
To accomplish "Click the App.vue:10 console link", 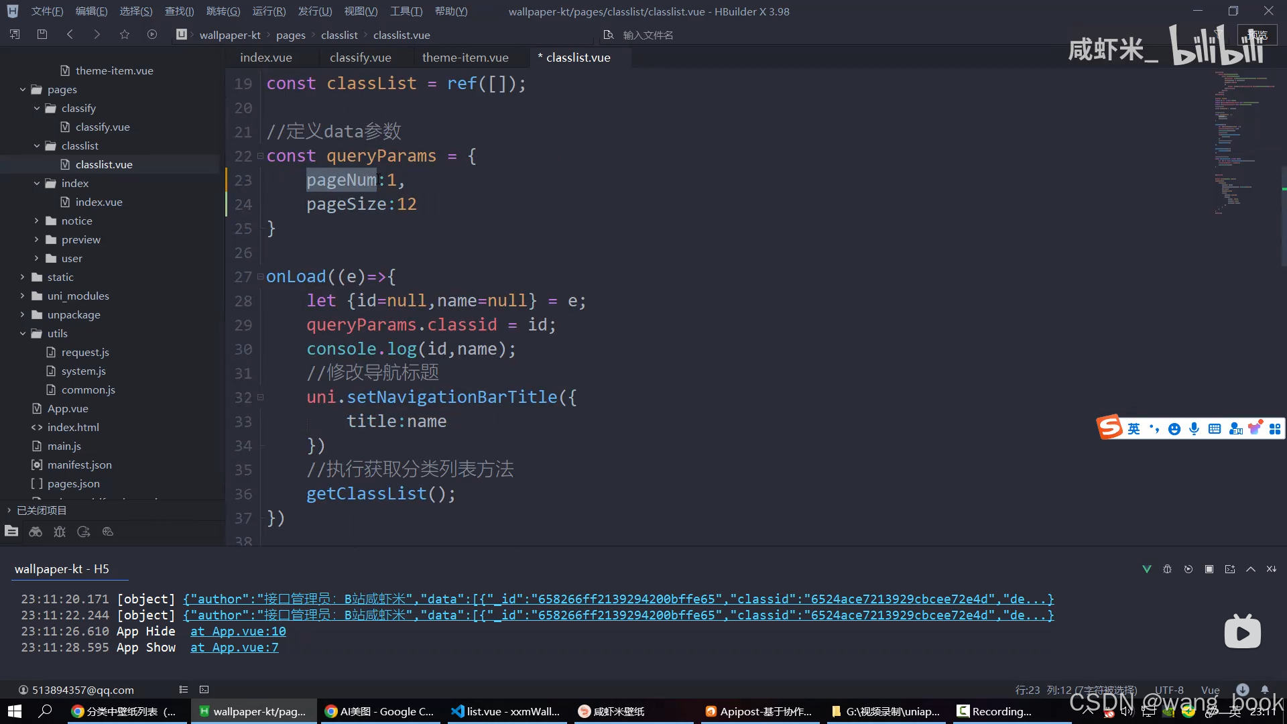I will [238, 631].
